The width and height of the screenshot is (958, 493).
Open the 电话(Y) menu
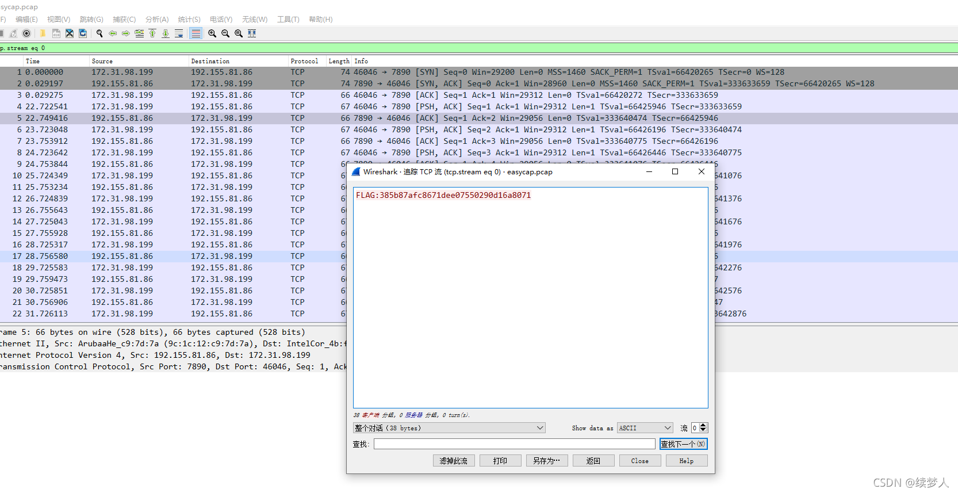tap(221, 20)
